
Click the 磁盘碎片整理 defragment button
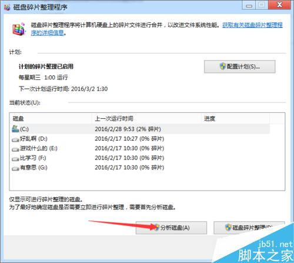249,228
